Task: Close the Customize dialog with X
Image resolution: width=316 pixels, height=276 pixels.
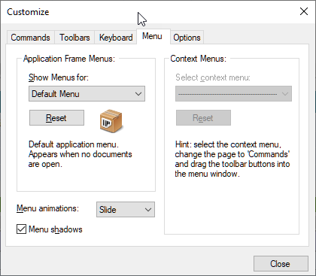Action: (x=304, y=11)
